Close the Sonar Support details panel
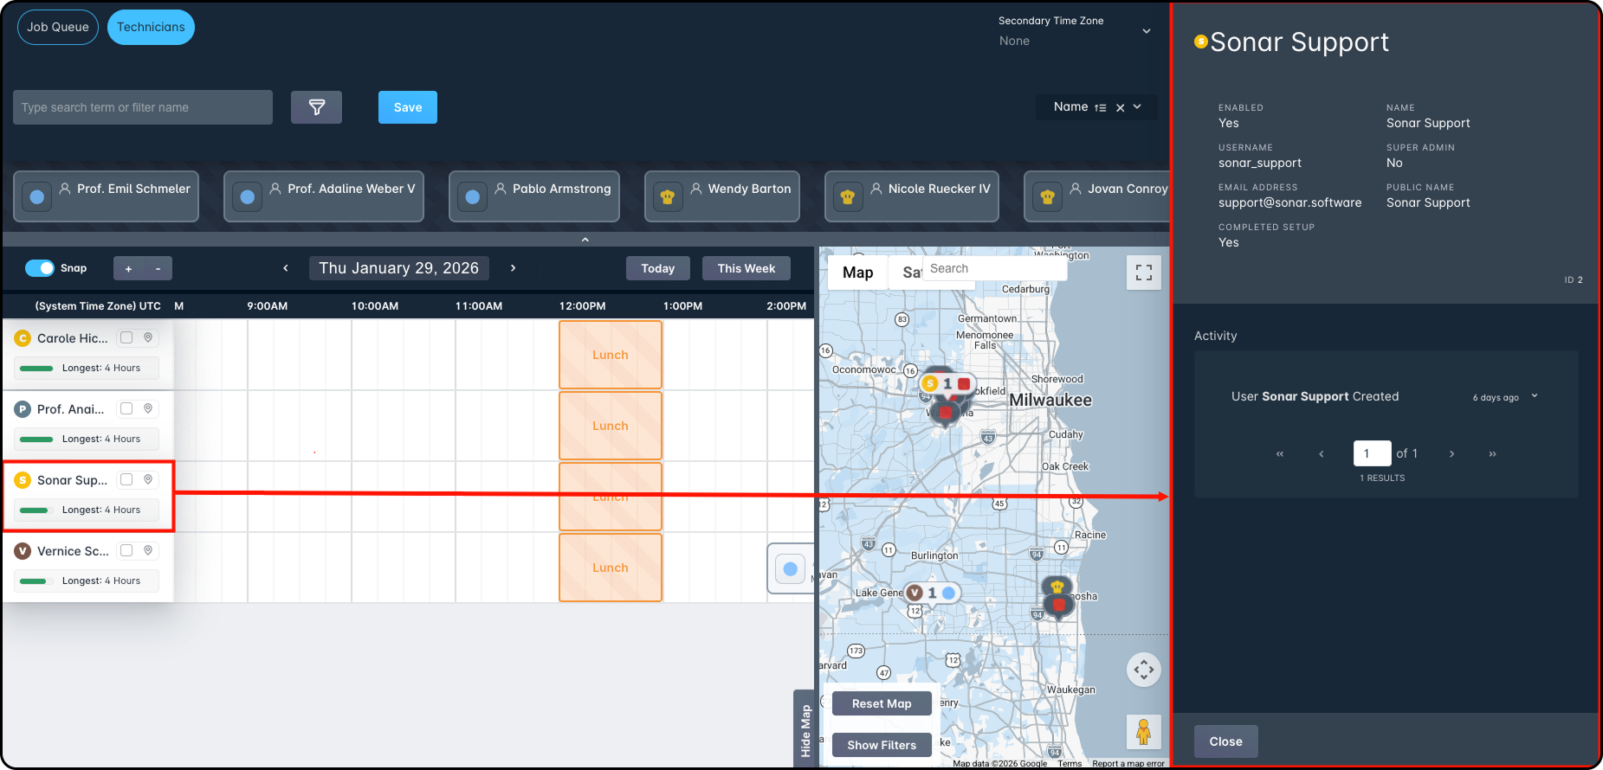The width and height of the screenshot is (1603, 770). 1226,741
